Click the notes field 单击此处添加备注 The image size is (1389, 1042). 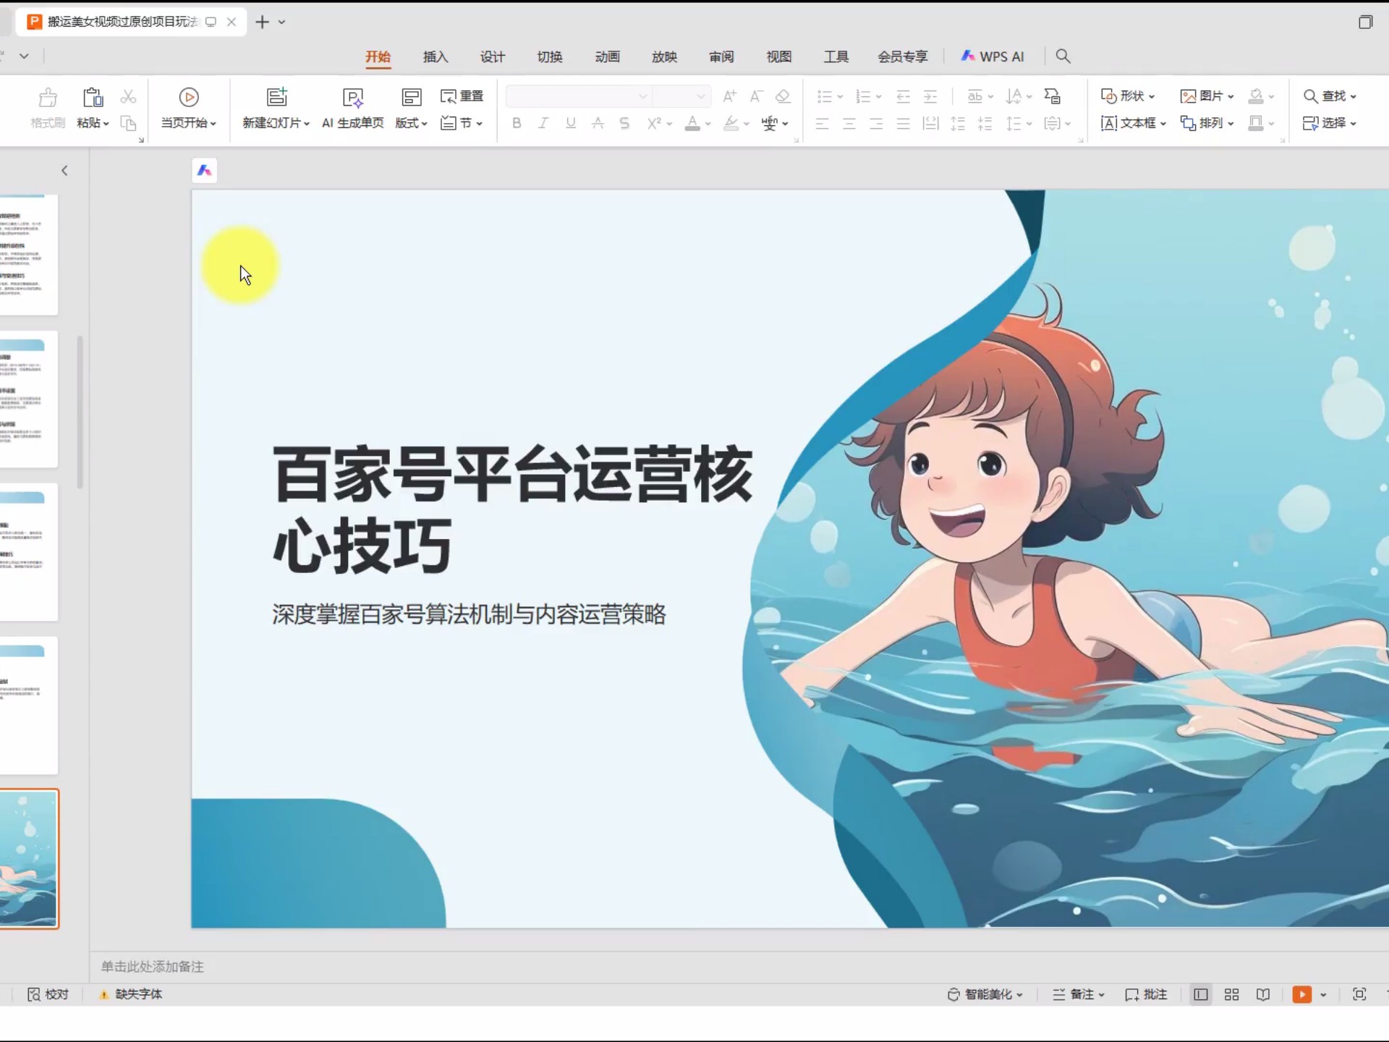tap(153, 967)
